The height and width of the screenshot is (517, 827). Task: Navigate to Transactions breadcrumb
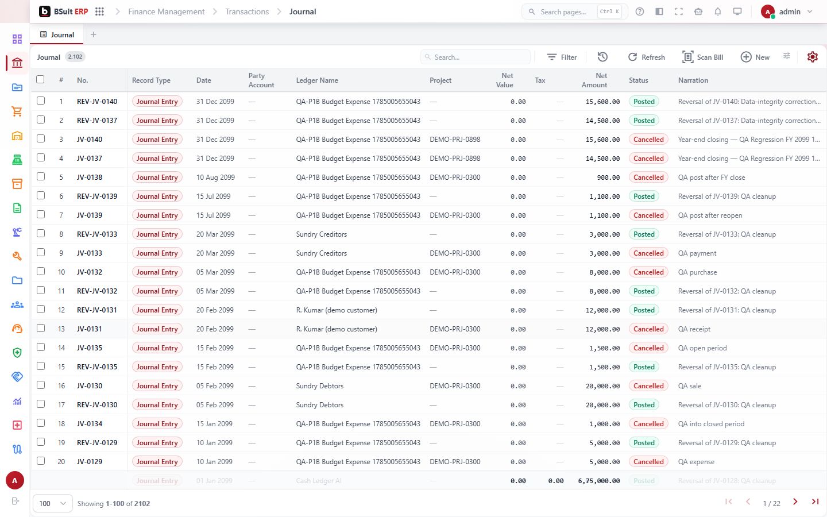click(247, 11)
